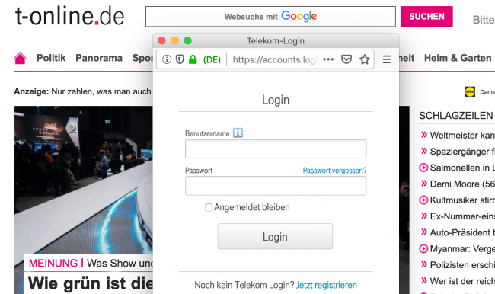Click the Passwort input field
This screenshot has height=294, width=495.
coord(276,186)
